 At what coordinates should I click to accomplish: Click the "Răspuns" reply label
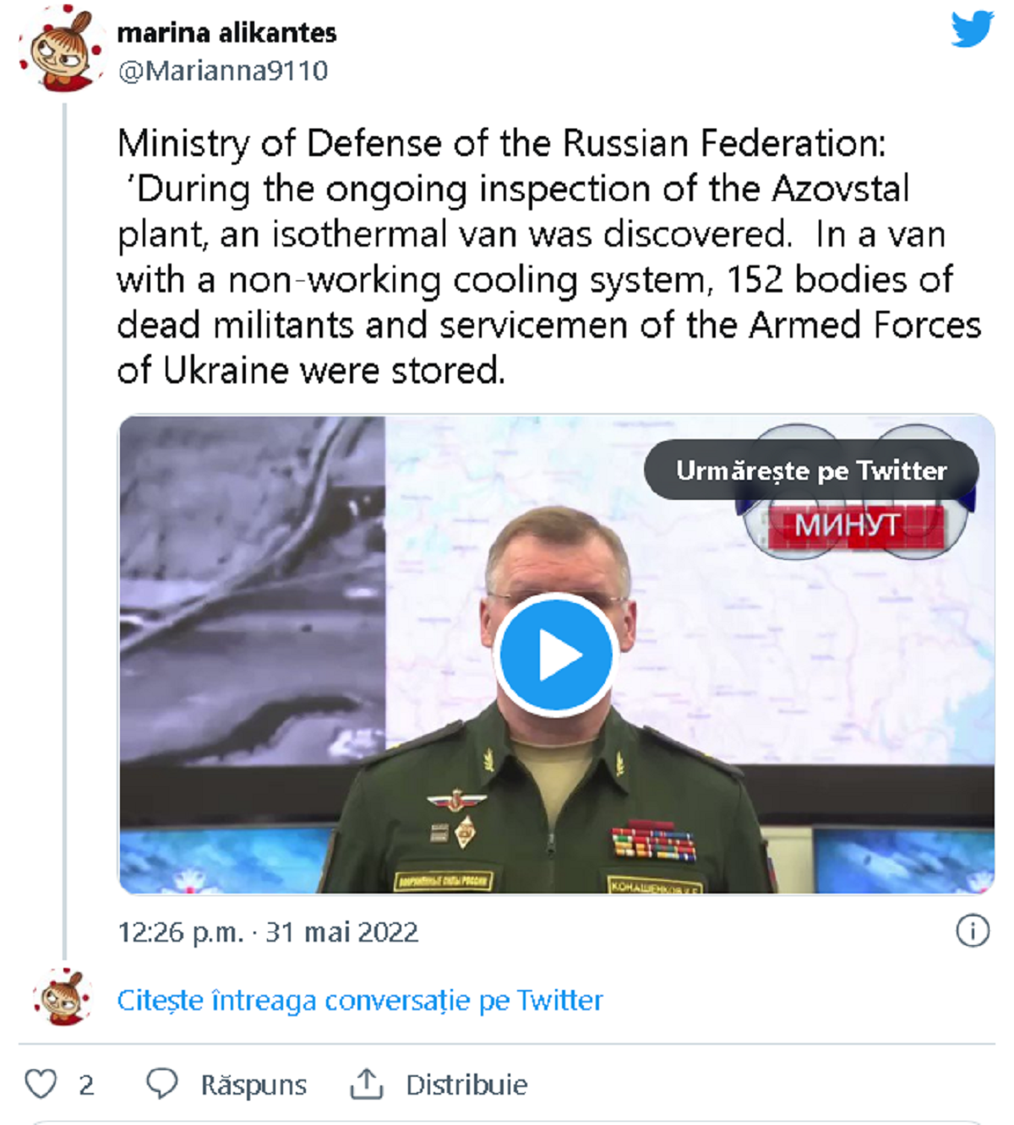coord(253,1084)
